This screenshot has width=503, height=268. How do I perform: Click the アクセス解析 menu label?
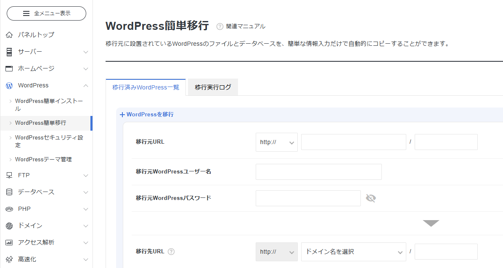36,242
